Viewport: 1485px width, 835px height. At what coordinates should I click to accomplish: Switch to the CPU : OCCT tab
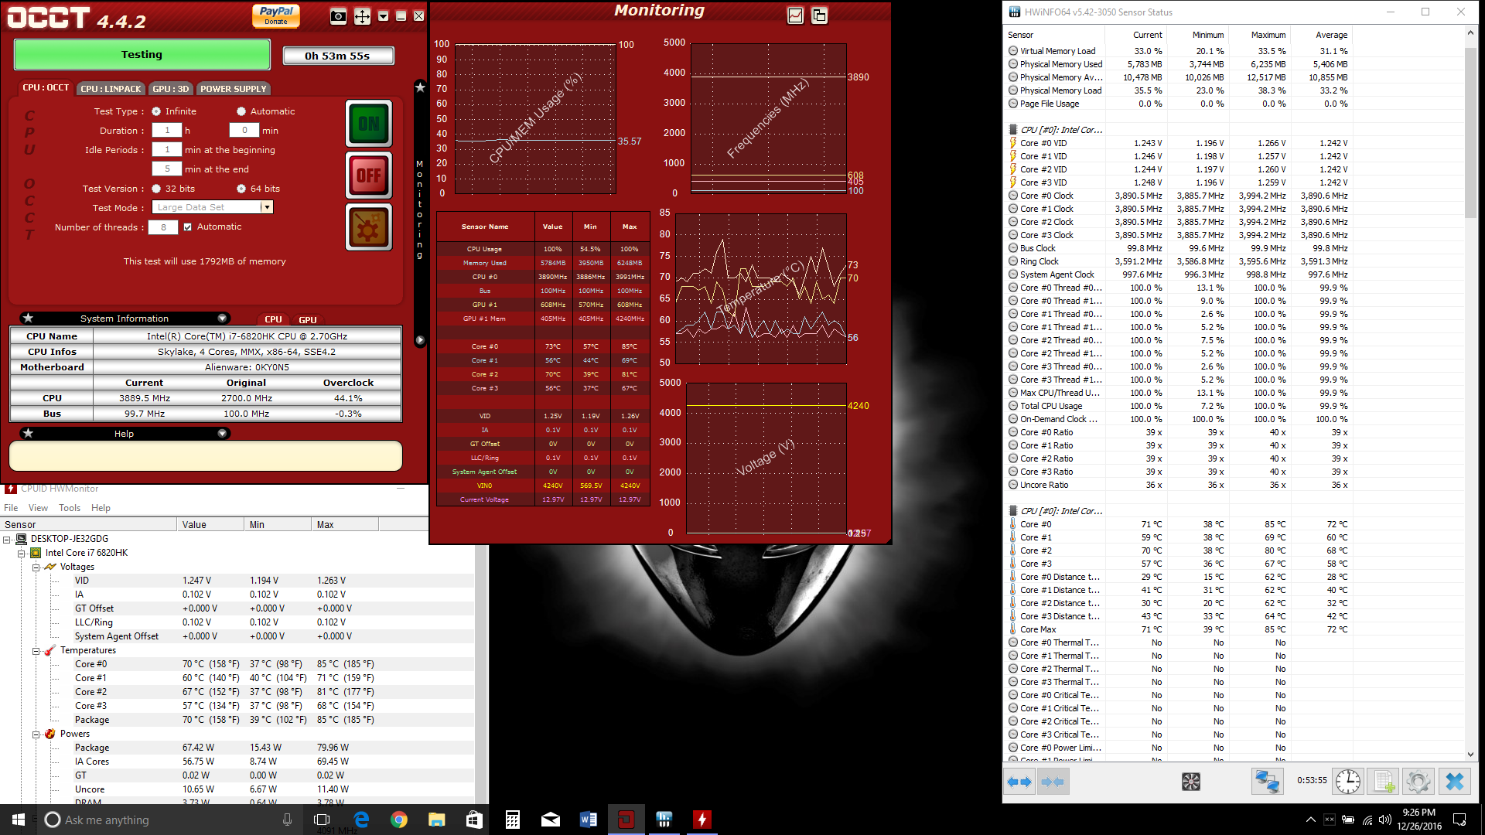point(46,88)
